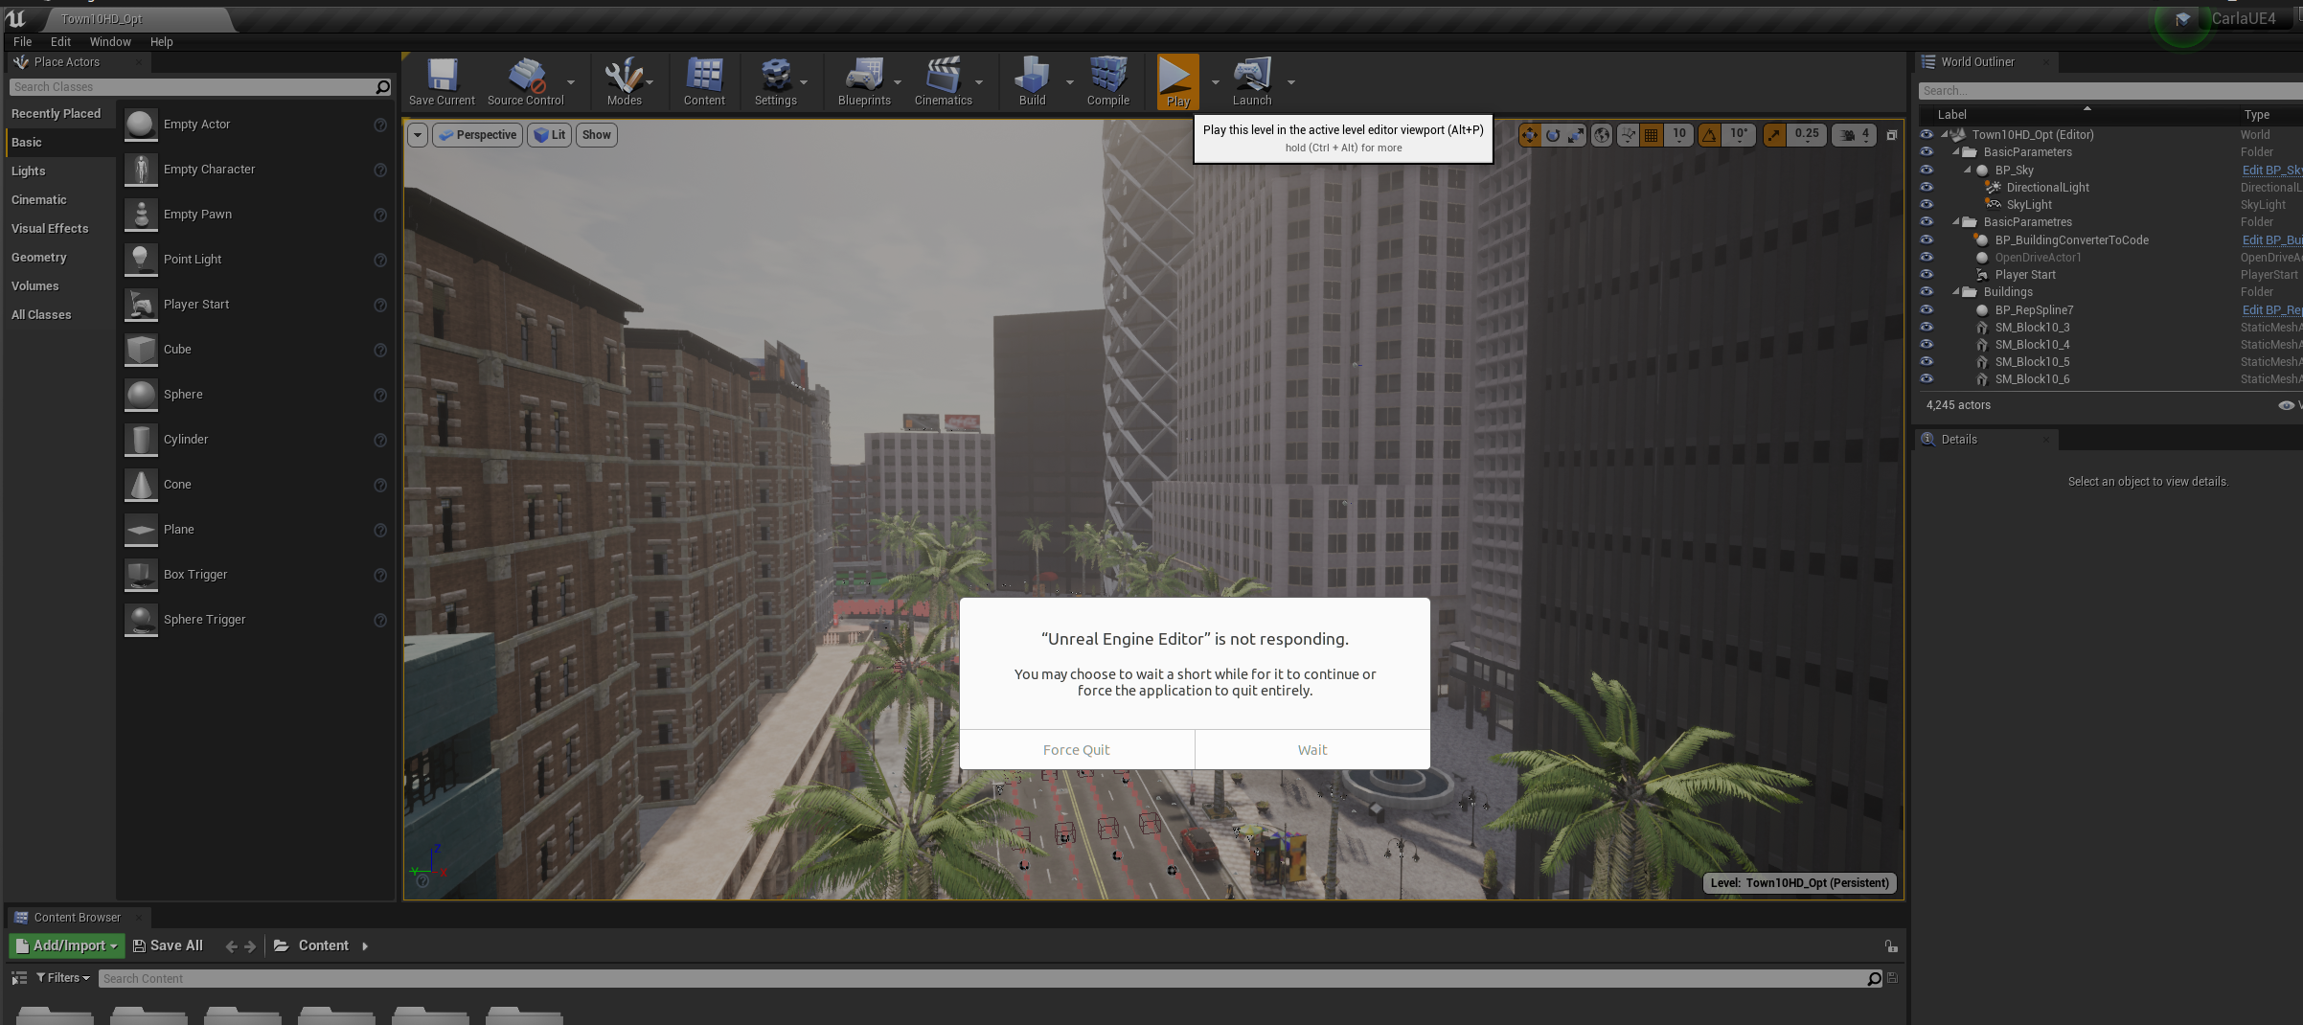
Task: Hide the SkyLight actor via eye icon
Action: coord(1927,204)
